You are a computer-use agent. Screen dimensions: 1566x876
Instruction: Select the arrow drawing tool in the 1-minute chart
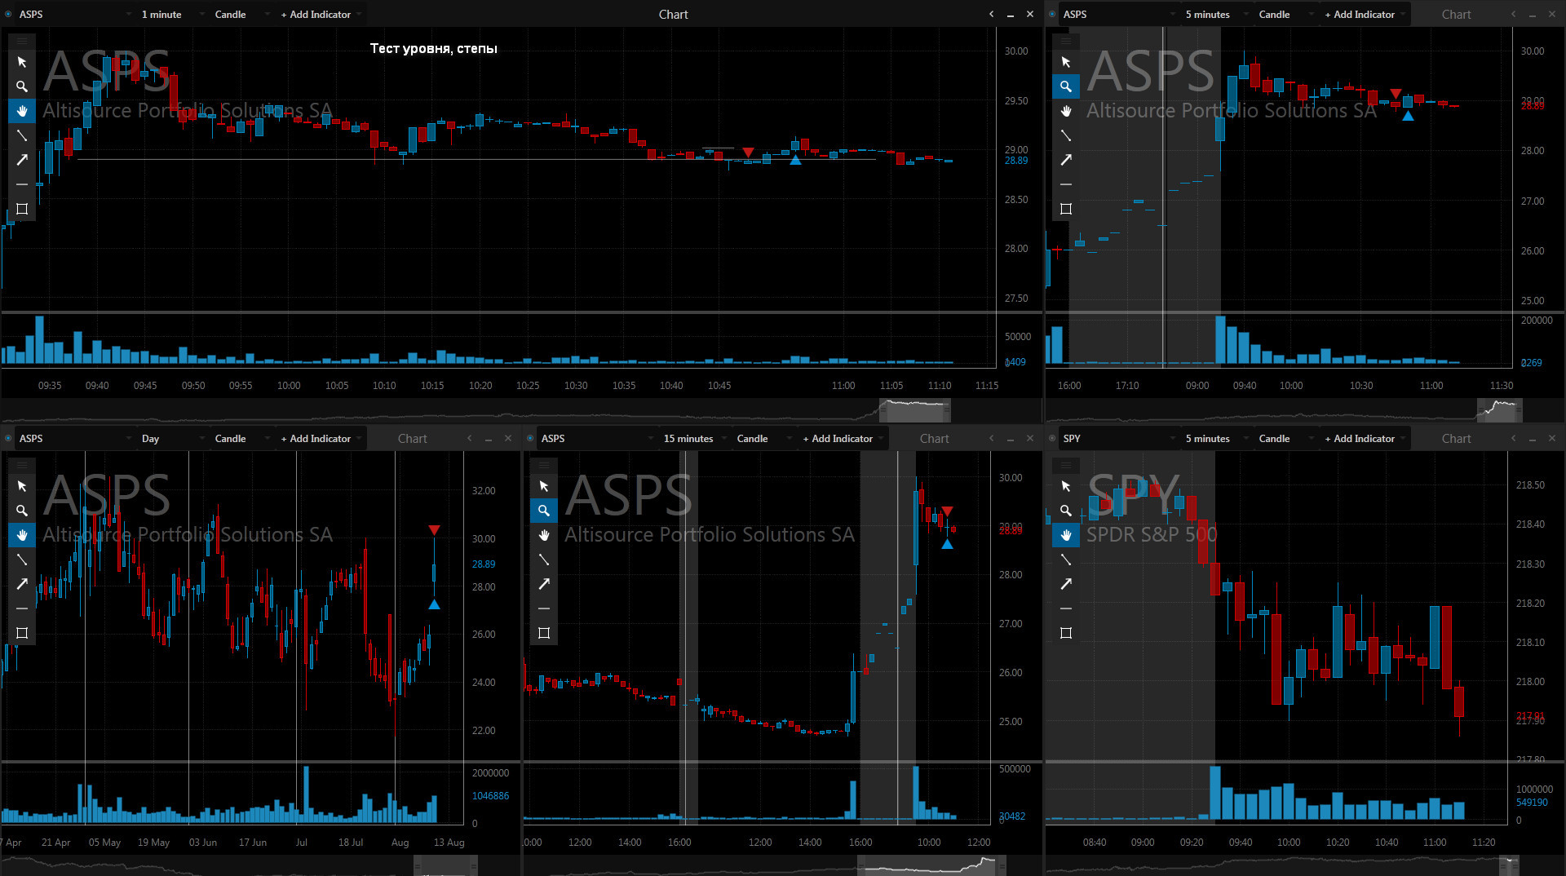click(22, 160)
